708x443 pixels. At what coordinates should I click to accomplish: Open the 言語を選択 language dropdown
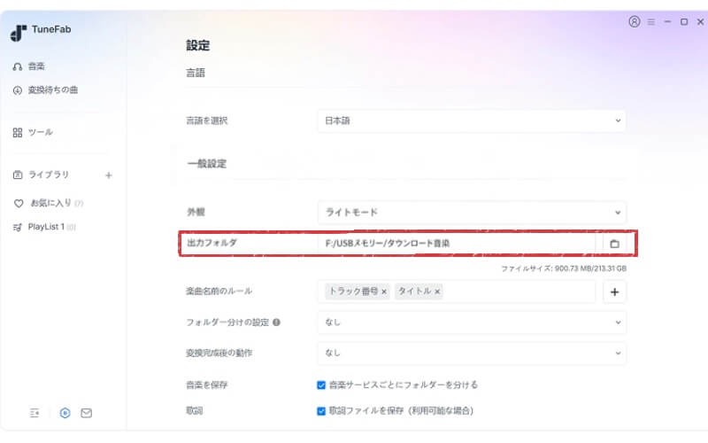[x=472, y=120]
